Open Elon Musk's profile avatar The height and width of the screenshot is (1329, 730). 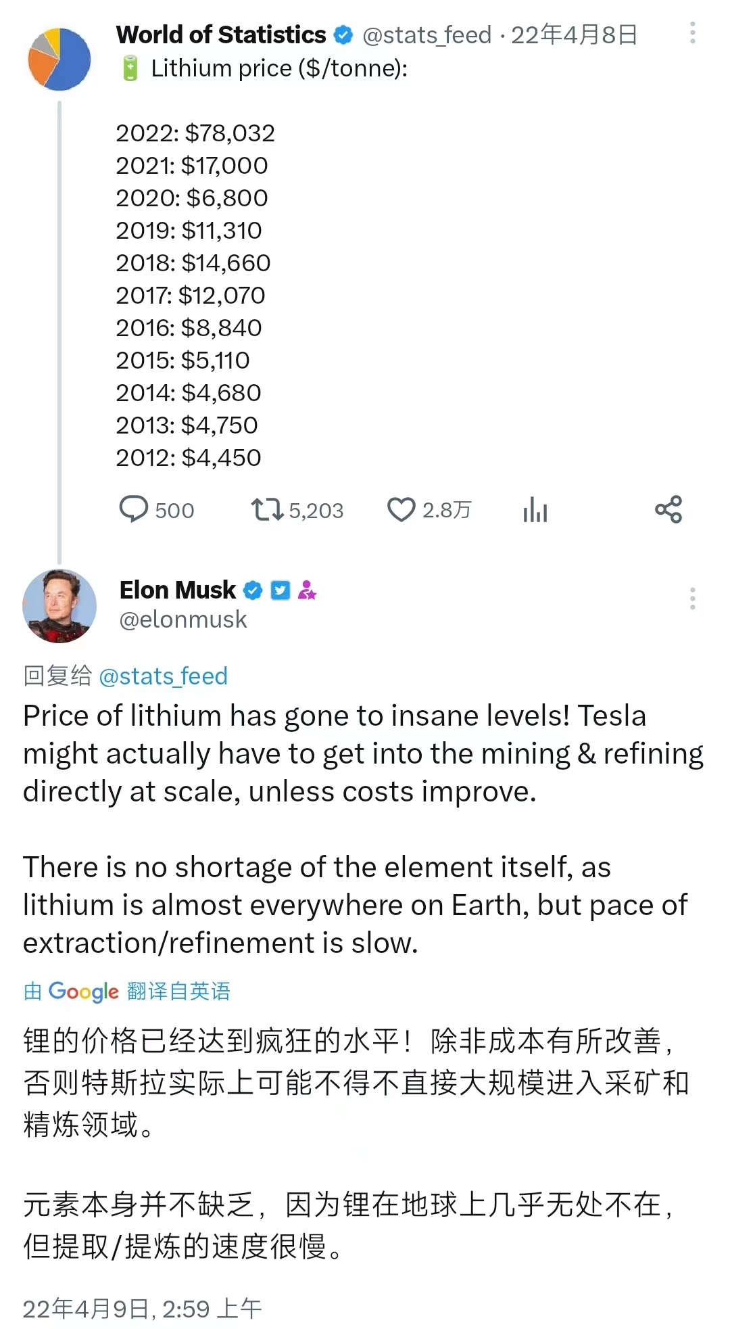(x=59, y=605)
